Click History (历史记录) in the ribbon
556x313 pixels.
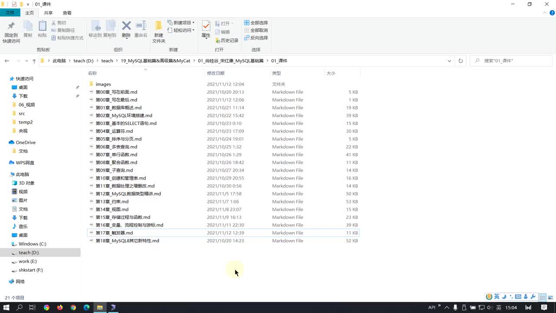coord(227,40)
